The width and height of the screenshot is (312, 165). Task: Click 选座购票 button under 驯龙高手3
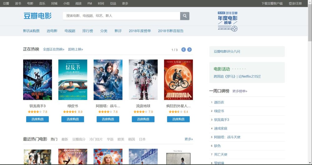coord(37,119)
